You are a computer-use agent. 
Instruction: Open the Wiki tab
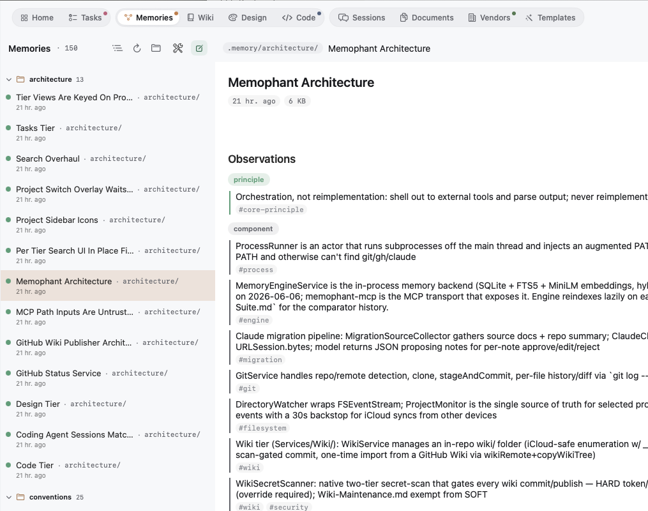pos(200,18)
